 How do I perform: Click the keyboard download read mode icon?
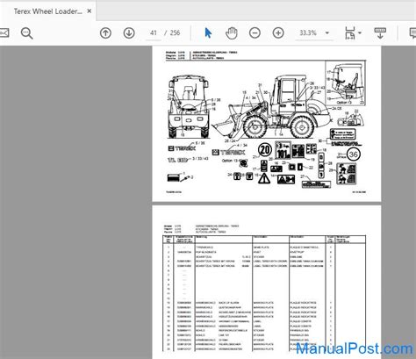(x=380, y=33)
